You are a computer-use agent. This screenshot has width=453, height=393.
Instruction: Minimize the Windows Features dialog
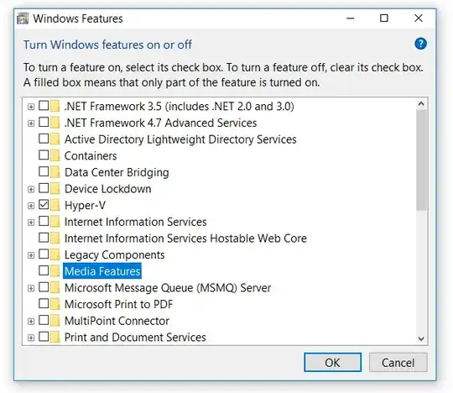[x=350, y=18]
